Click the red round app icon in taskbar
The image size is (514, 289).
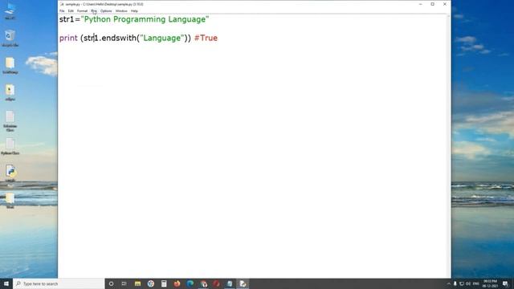(216, 283)
